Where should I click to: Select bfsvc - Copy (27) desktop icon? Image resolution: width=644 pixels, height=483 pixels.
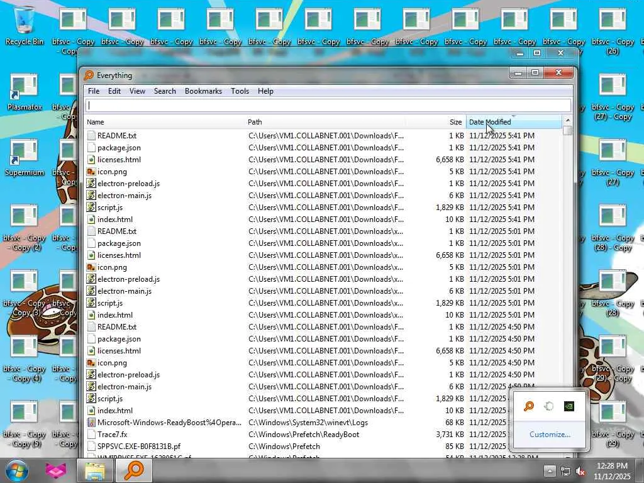tap(613, 162)
